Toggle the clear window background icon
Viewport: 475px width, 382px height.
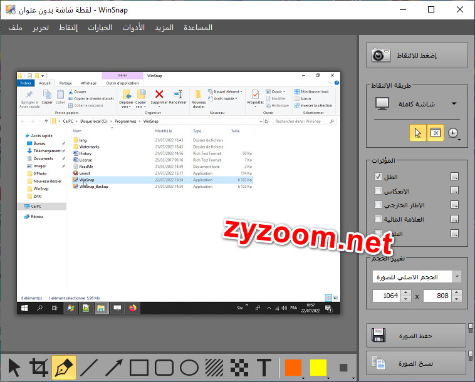coord(436,133)
